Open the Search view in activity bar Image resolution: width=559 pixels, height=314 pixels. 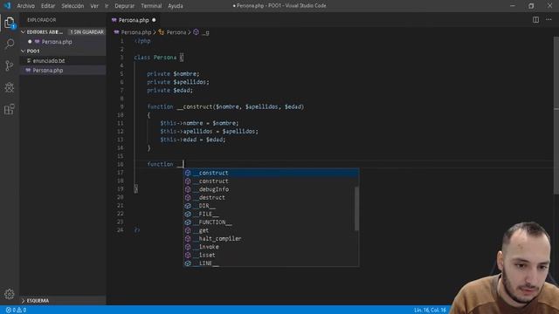pos(10,44)
